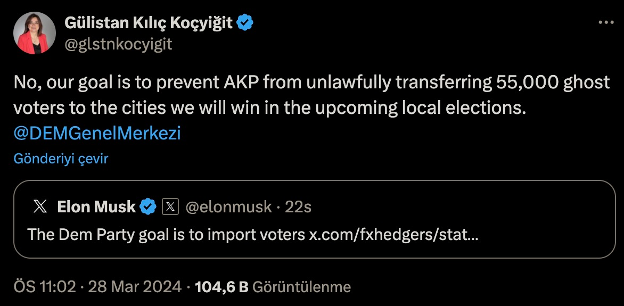The width and height of the screenshot is (624, 306).
Task: Open the more options three-dot menu
Action: coord(606,23)
